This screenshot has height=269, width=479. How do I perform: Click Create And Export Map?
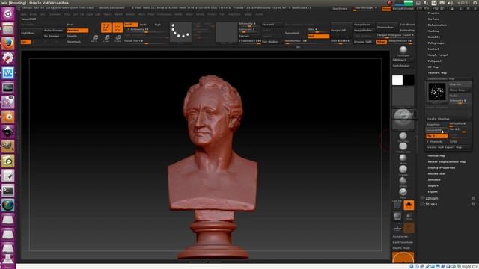[448, 148]
